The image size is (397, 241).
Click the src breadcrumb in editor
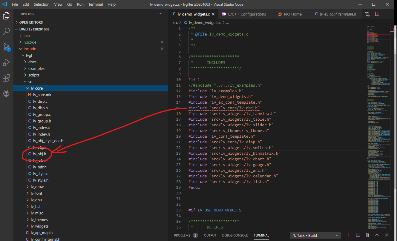pyautogui.click(x=175, y=22)
